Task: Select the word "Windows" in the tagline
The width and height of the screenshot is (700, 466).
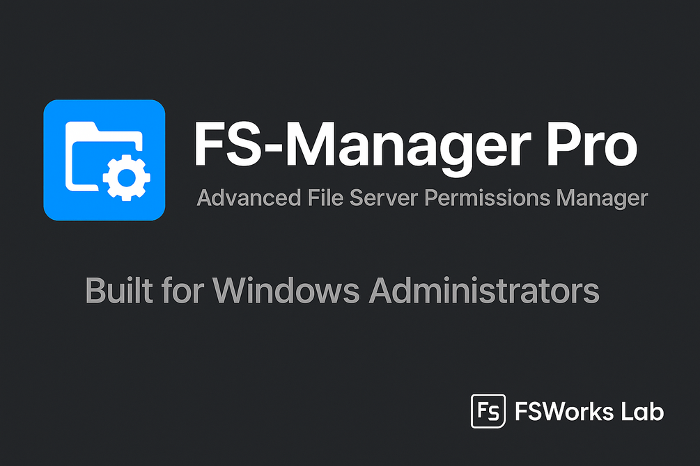Action: (x=280, y=289)
